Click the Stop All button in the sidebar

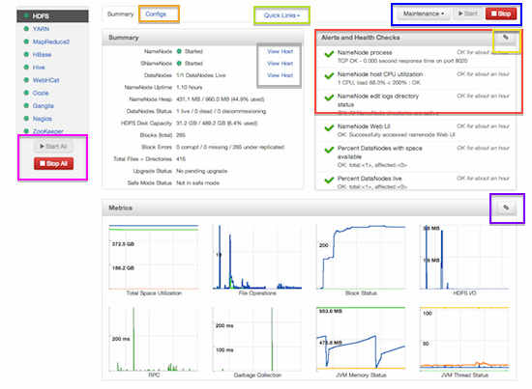[x=53, y=163]
